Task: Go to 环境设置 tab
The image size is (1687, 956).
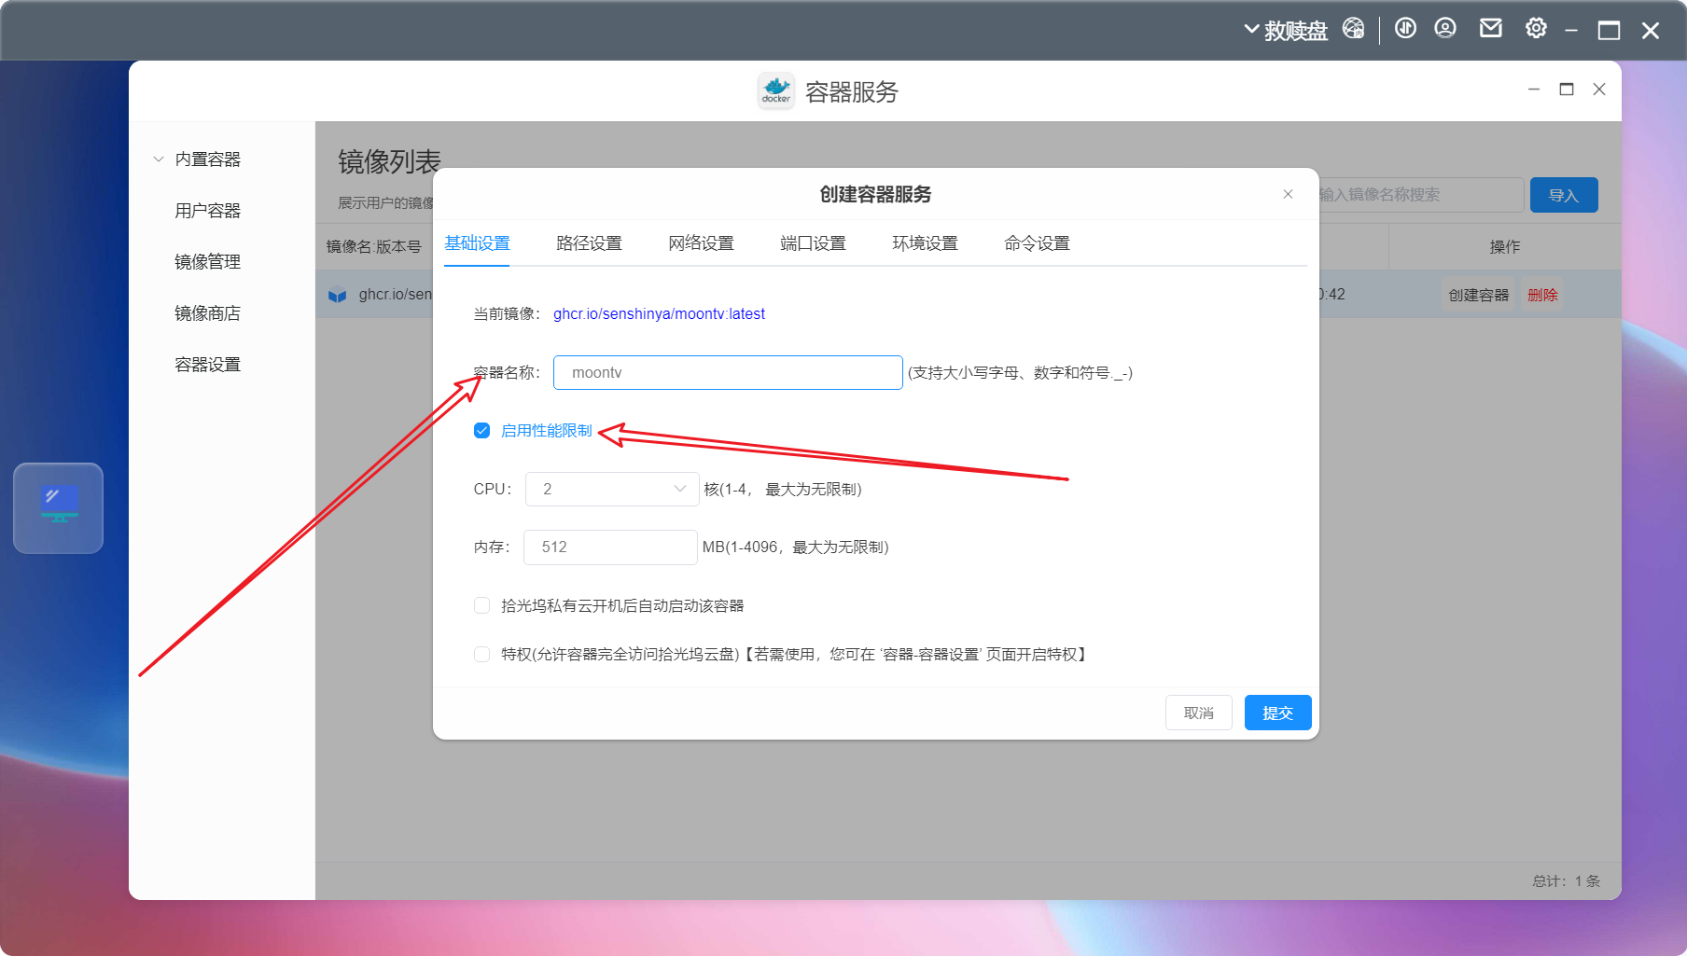Action: [x=925, y=243]
